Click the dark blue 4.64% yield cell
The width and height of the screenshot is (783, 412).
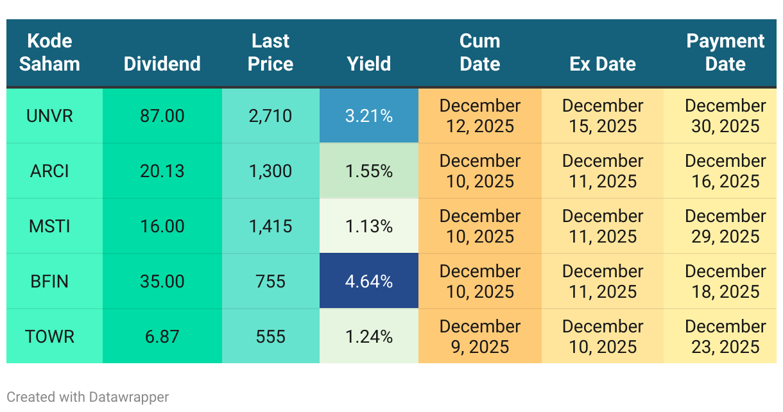[x=368, y=282]
